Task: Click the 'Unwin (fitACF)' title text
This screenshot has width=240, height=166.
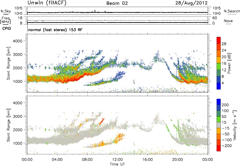Action: [47, 3]
